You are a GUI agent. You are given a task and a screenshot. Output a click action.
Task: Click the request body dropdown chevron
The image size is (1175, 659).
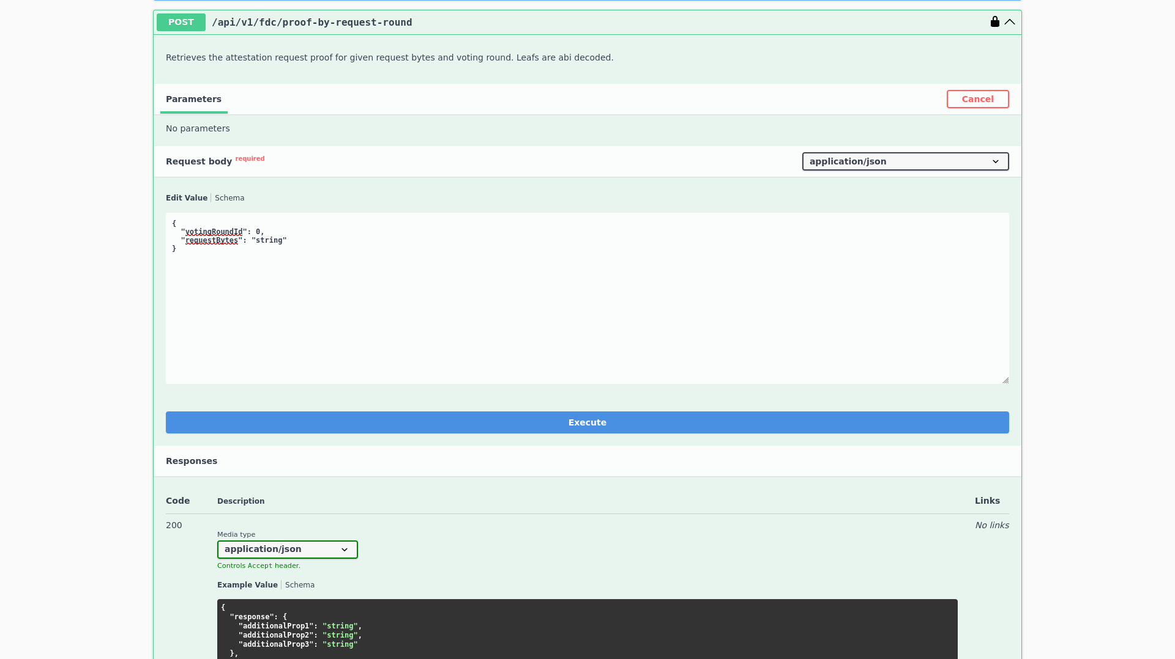(997, 161)
